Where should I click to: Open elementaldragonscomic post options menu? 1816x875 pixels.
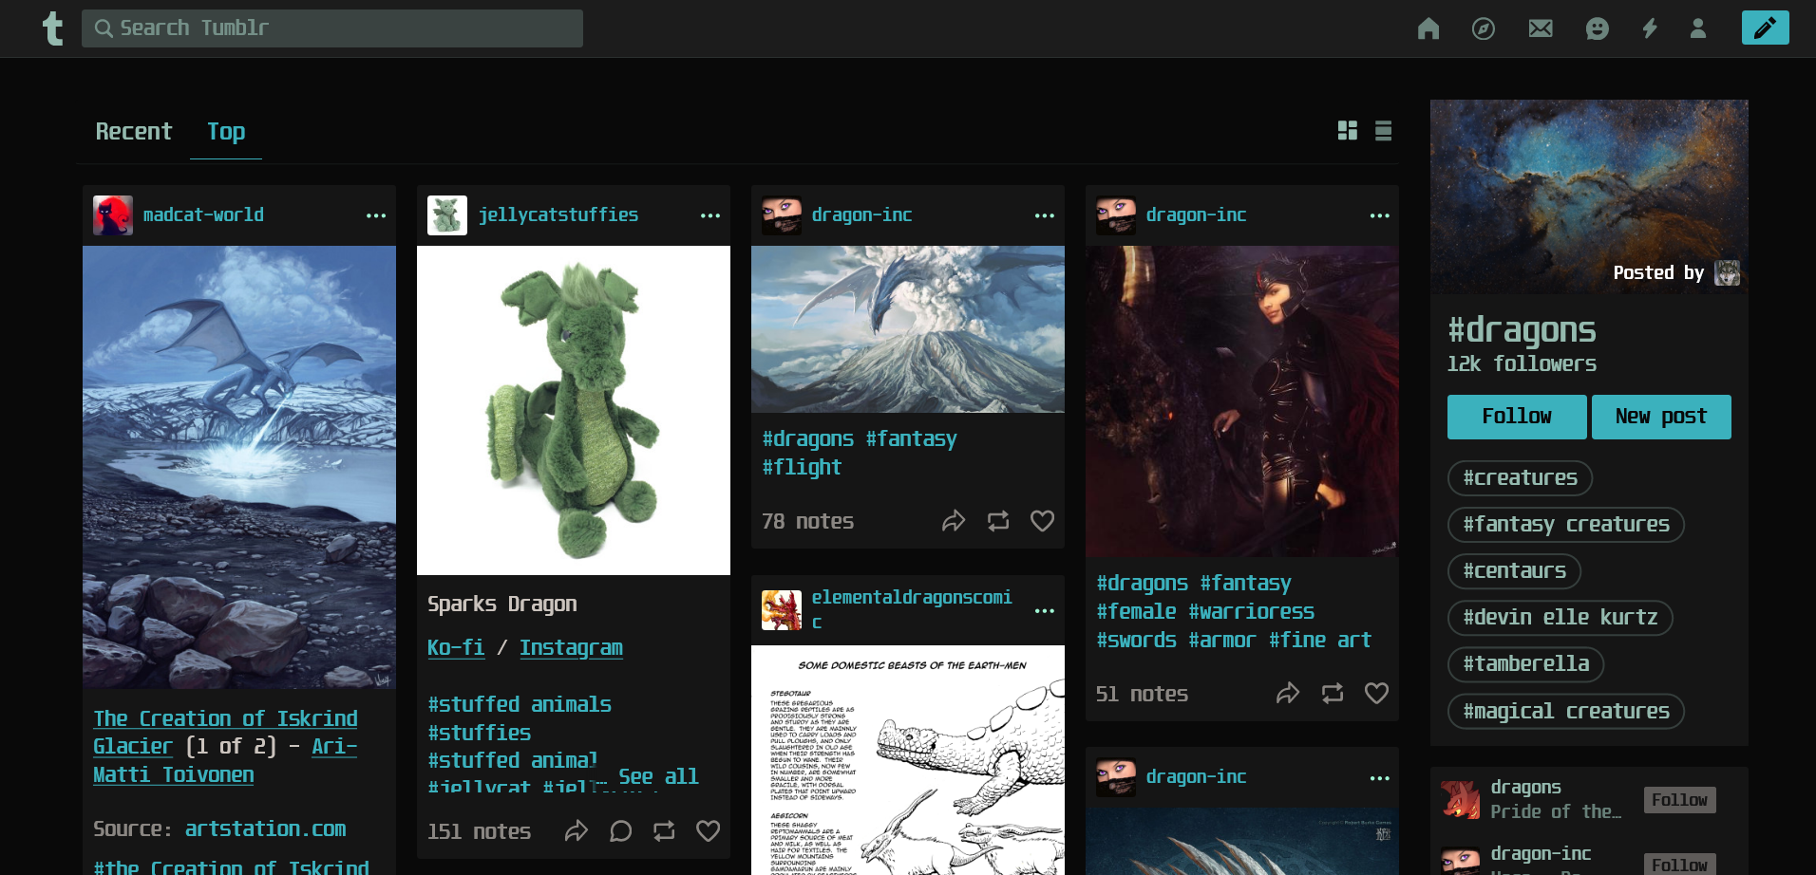coord(1045,610)
